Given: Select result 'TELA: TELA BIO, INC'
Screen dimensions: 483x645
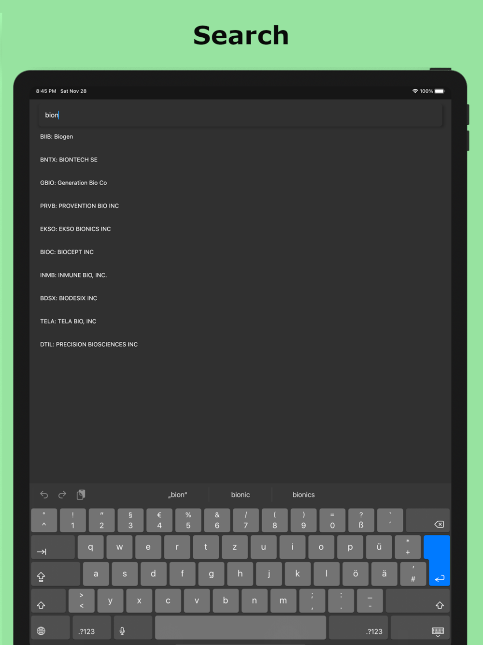Looking at the screenshot, I should 68,322.
